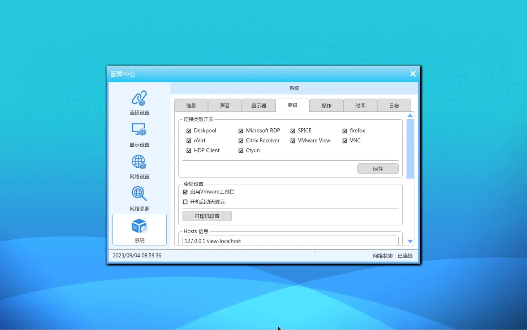Click the 网络状态：已连接 status text
527x330 pixels.
[393, 255]
